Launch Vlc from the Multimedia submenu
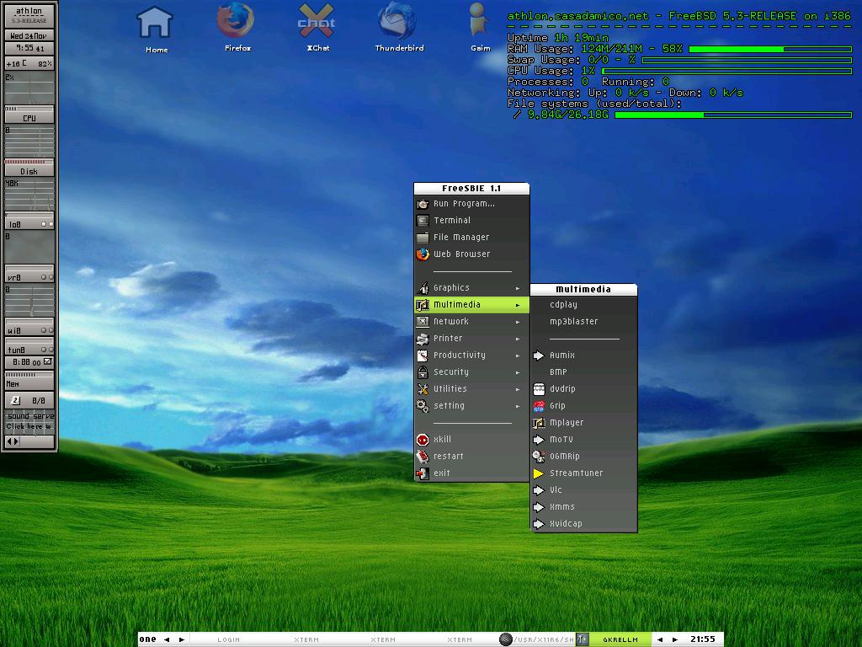This screenshot has height=647, width=862. click(x=584, y=489)
